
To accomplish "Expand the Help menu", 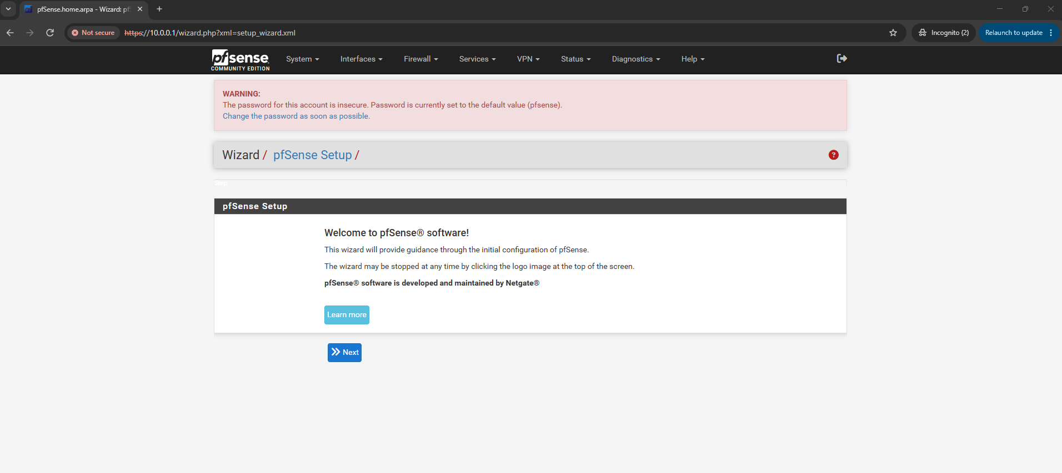I will [x=693, y=59].
